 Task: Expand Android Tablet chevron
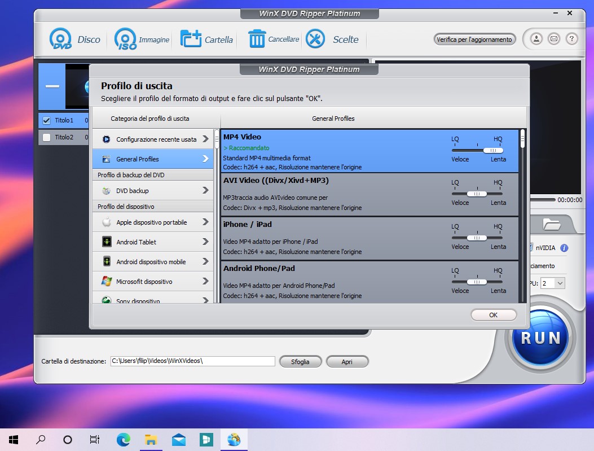click(205, 242)
